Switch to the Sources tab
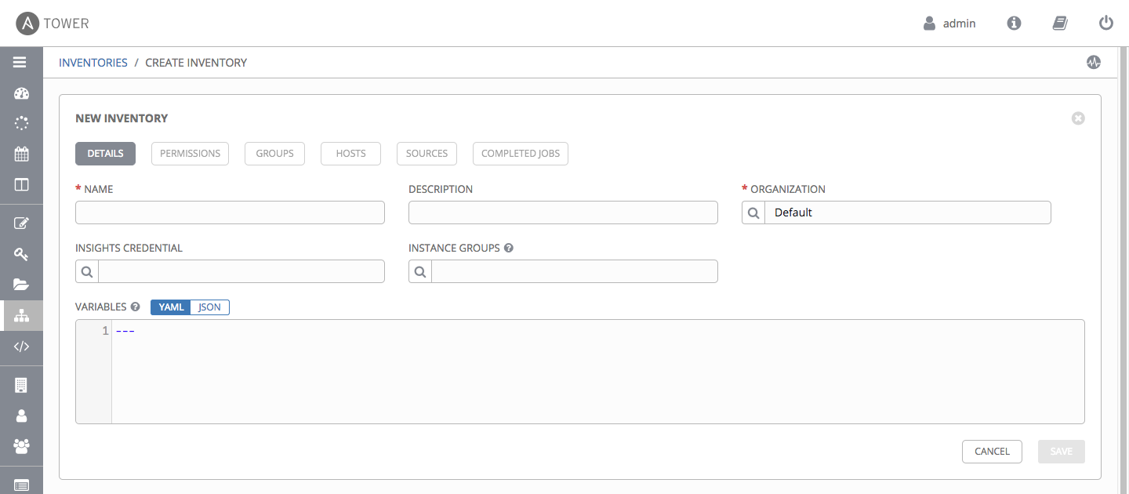 [x=427, y=154]
